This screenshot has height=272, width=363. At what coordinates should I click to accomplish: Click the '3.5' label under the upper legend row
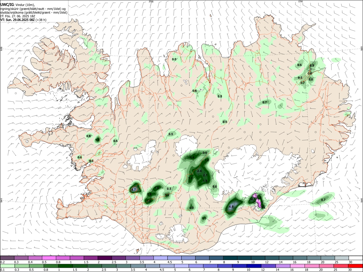tap(142, 262)
